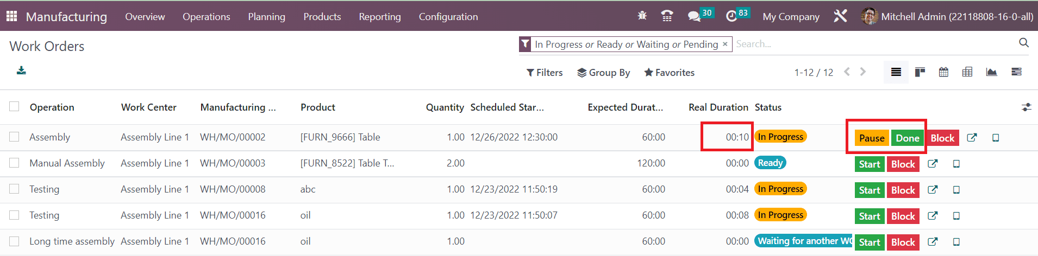The image size is (1038, 256).
Task: Click the Search input field
Action: point(875,44)
